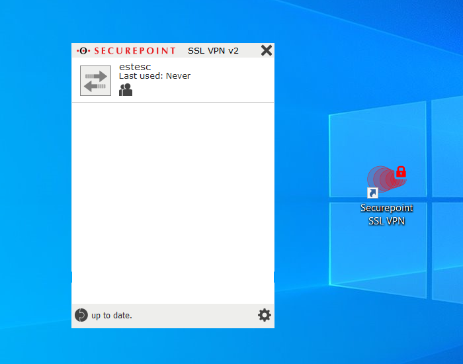The width and height of the screenshot is (463, 364).
Task: Click the 'Securepoint SSL VPN' desktop label
Action: pyautogui.click(x=386, y=214)
